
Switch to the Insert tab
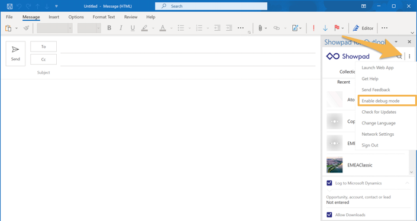[54, 17]
